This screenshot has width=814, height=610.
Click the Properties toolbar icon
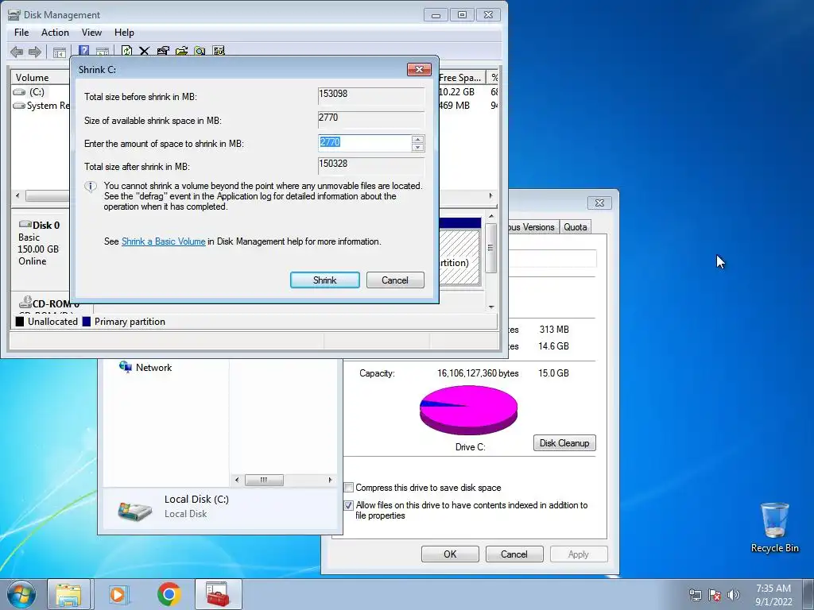point(163,51)
